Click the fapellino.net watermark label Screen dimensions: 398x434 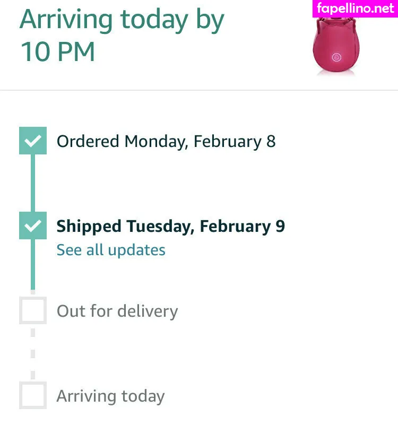[355, 8]
